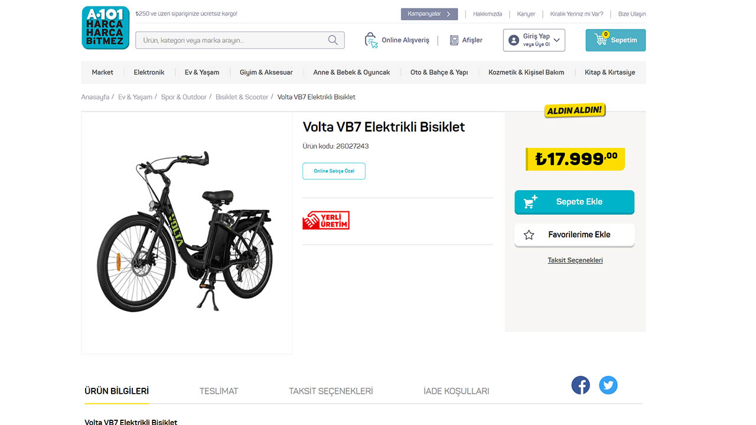Click the Afişler brochure icon
This screenshot has height=425, width=756.
(454, 40)
